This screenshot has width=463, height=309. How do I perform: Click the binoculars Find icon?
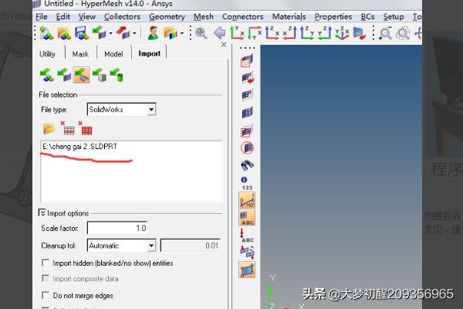point(247,165)
